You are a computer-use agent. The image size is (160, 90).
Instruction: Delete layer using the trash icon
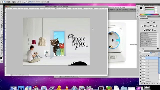(x=157, y=83)
